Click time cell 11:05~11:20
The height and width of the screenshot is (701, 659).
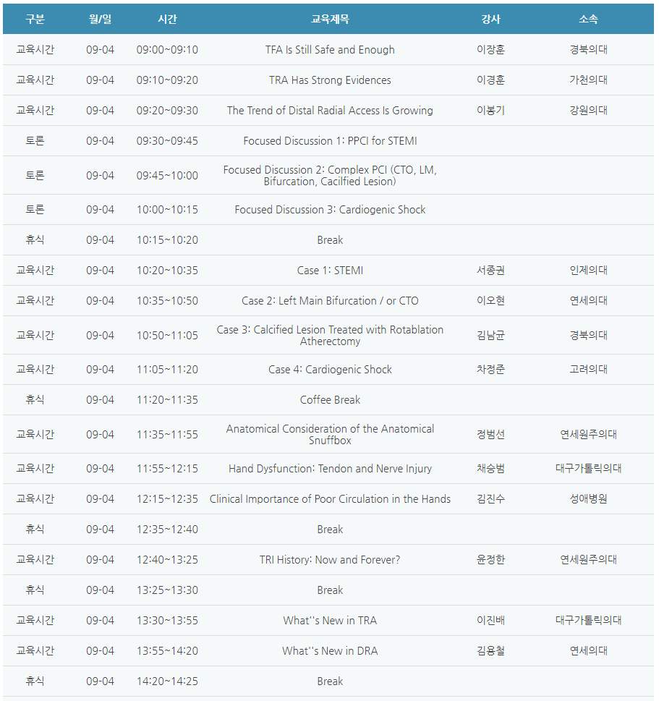click(167, 370)
